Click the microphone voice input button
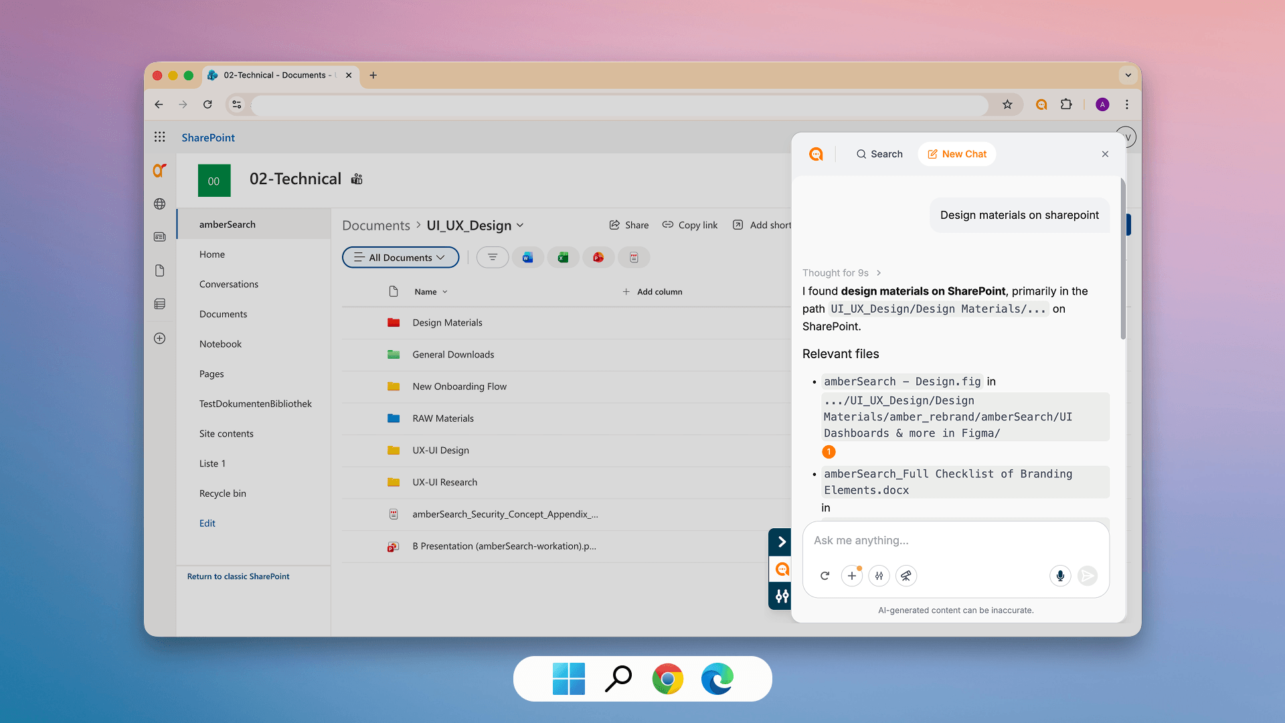 coord(1060,576)
